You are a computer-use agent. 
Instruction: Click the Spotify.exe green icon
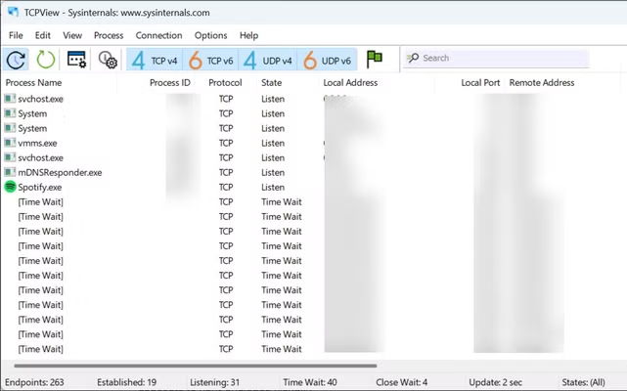tap(10, 187)
